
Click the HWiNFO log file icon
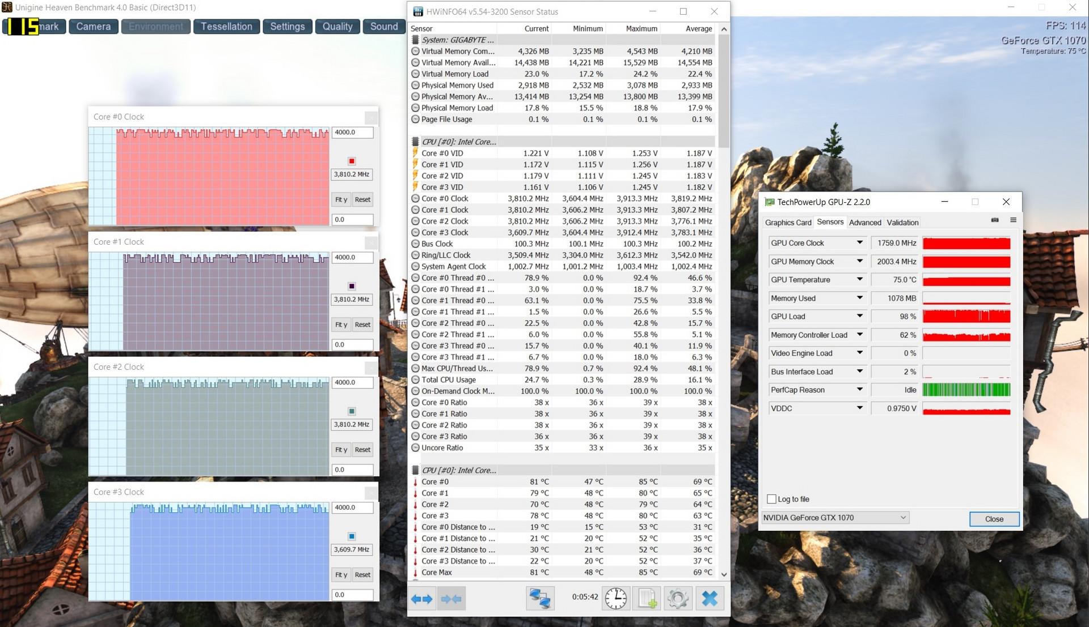pos(647,599)
